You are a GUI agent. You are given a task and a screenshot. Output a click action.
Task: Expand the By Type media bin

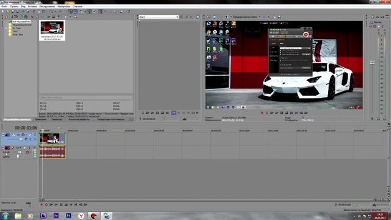click(x=7, y=28)
